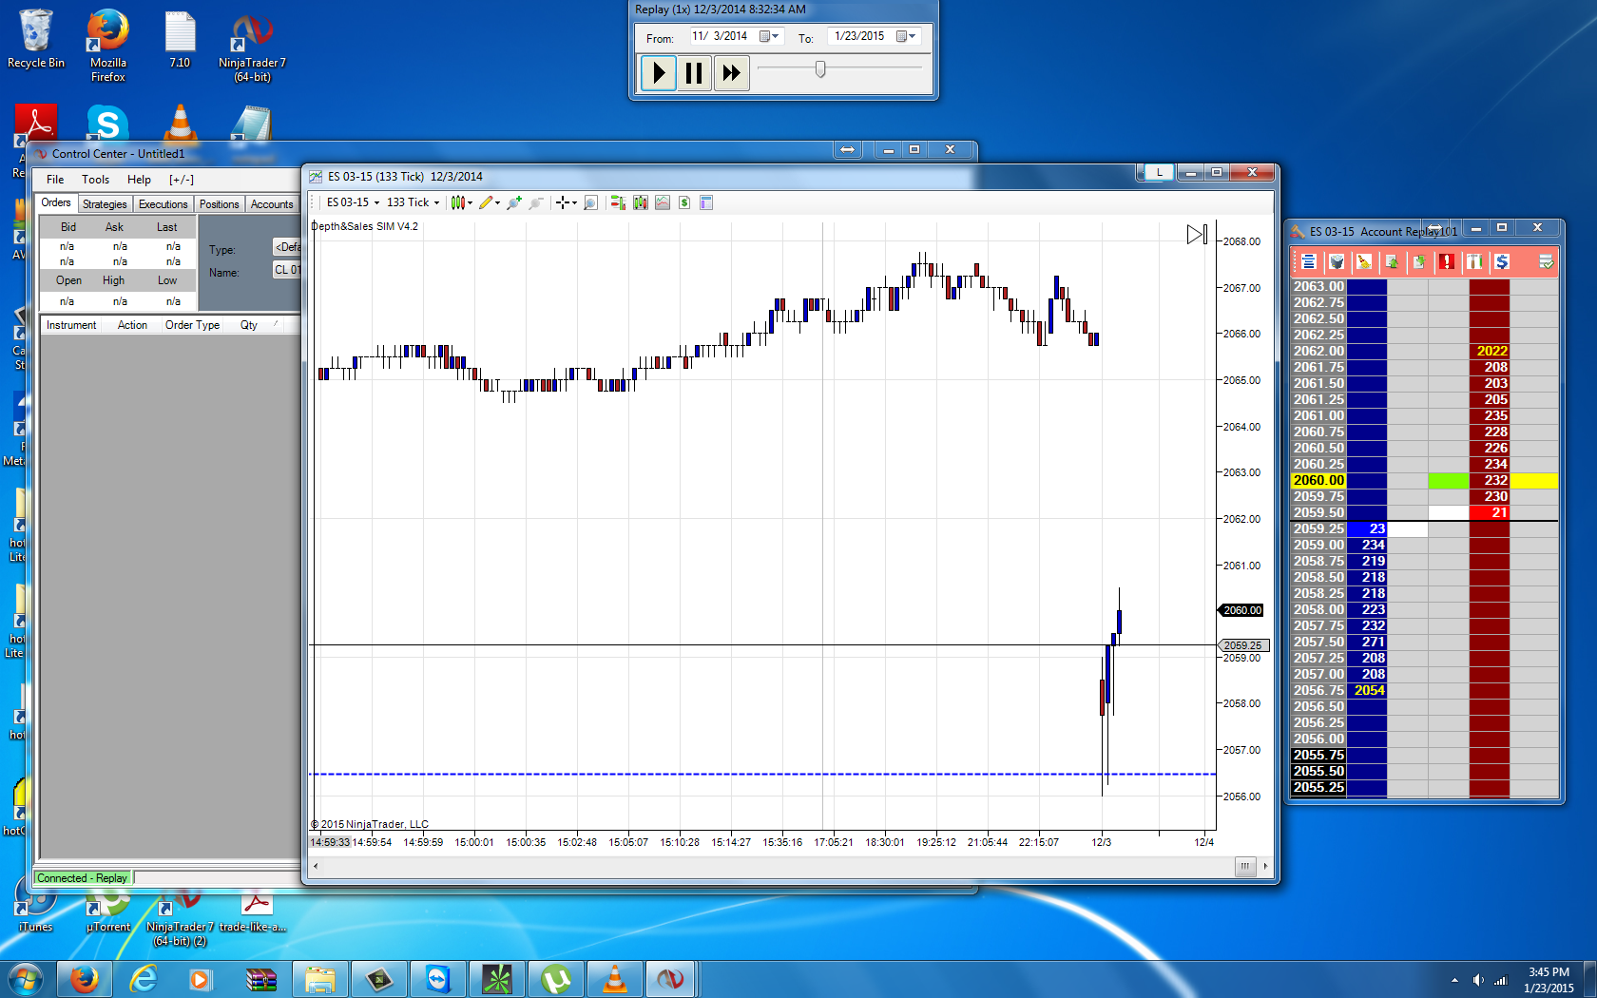Viewport: 1597px width, 998px height.
Task: Click the yellow broom icon in DOM toolbar
Action: 1364,261
